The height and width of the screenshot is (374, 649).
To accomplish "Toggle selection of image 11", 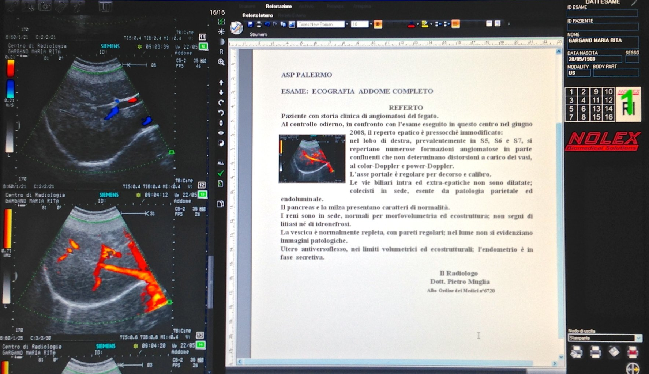I will click(x=202, y=37).
